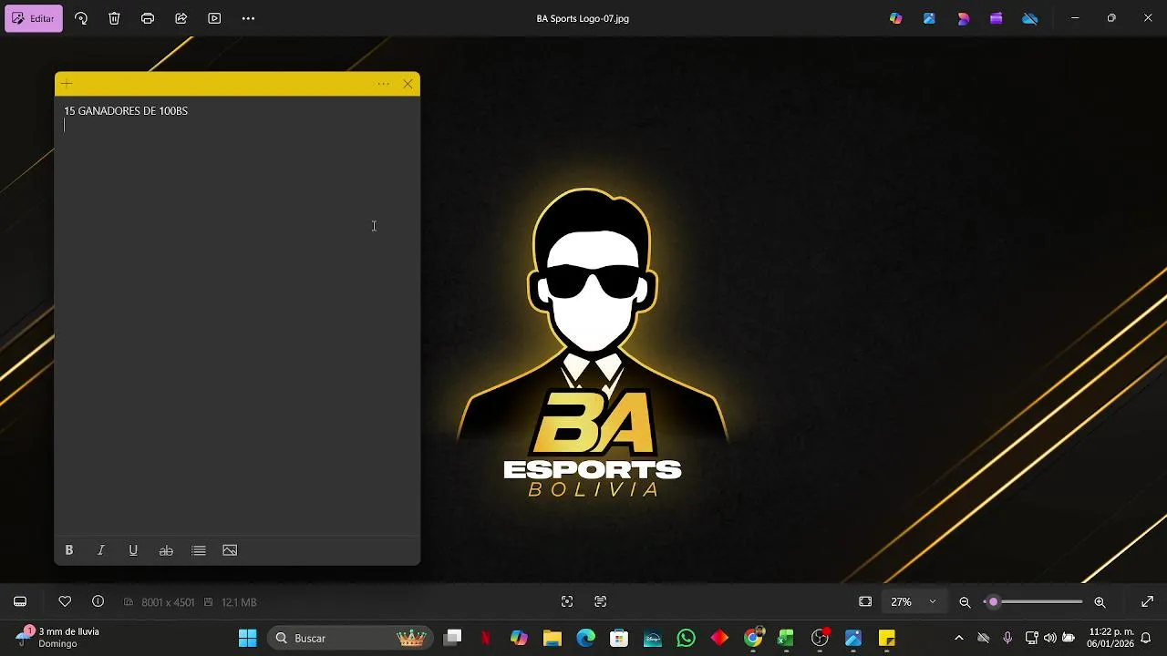Expand hidden system tray icons

(x=958, y=638)
